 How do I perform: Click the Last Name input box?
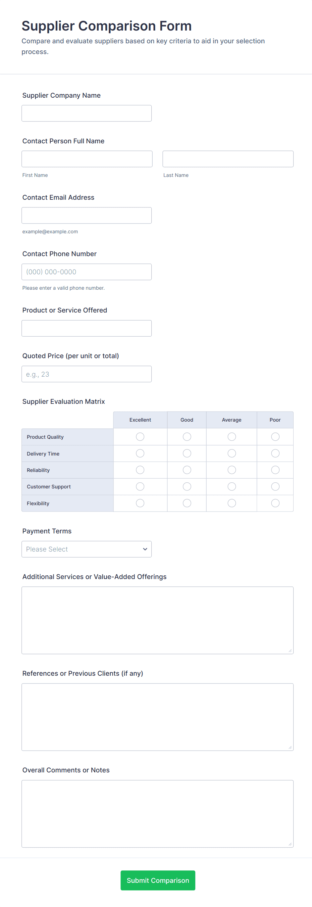click(227, 159)
